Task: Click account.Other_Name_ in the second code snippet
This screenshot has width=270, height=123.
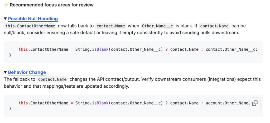Action: point(227,103)
